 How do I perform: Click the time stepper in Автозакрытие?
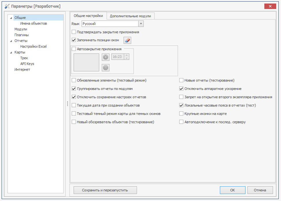pos(127,57)
